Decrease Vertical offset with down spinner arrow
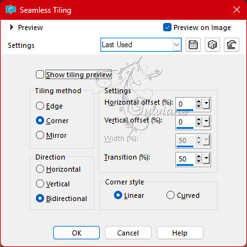 pos(199,124)
